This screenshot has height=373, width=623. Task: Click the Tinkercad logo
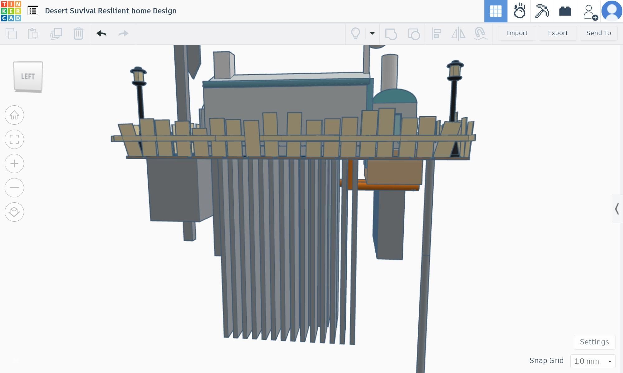[11, 11]
